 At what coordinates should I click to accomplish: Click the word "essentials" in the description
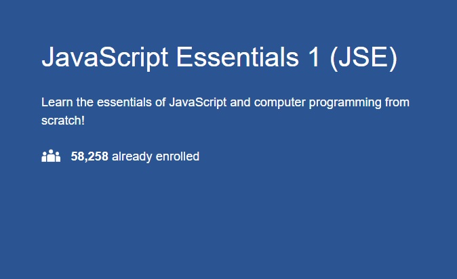click(123, 103)
